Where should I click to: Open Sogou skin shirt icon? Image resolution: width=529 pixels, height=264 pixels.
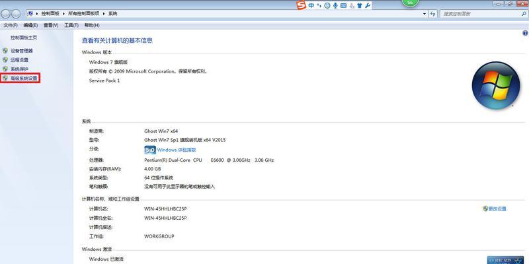coord(360,5)
